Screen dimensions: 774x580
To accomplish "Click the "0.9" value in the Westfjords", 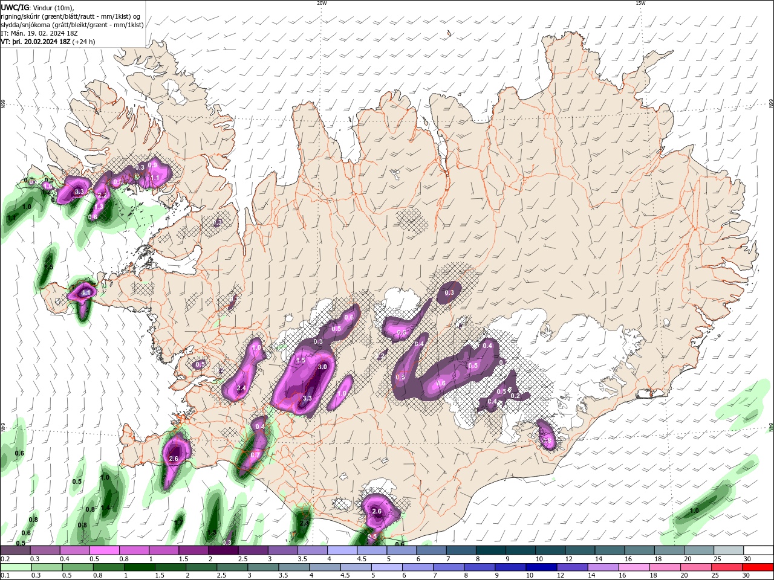I will click(x=152, y=165).
